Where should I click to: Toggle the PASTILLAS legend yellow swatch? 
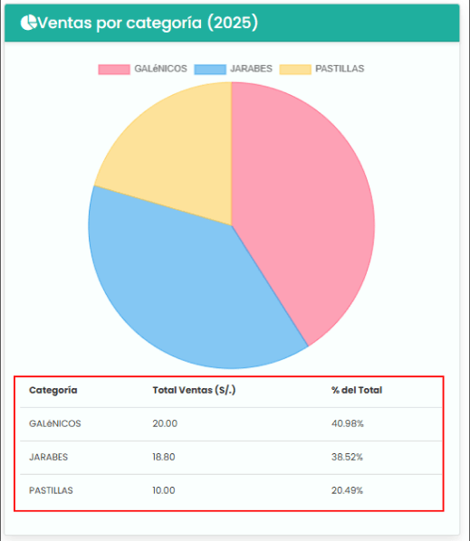point(295,69)
